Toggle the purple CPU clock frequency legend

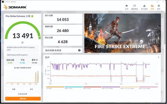[111, 88]
